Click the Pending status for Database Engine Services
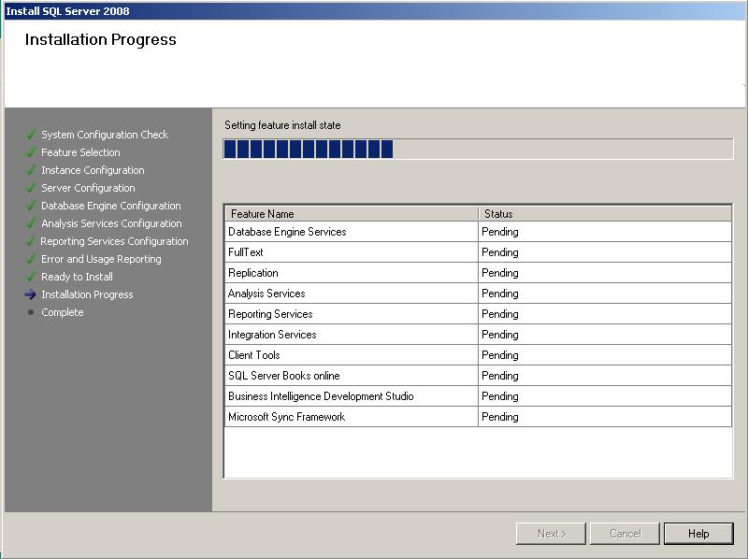Screen dimensions: 748x559 click(500, 232)
